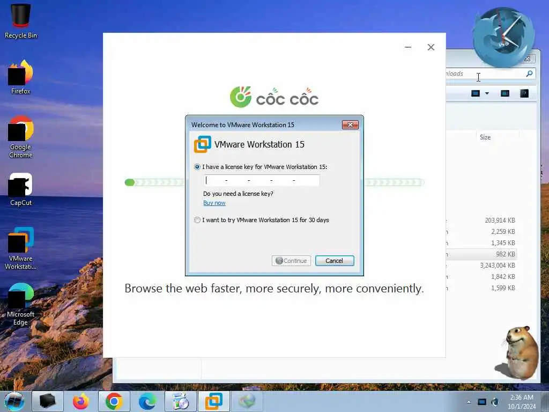Click the Explorer change view icon
549x412 pixels.
(x=476, y=93)
